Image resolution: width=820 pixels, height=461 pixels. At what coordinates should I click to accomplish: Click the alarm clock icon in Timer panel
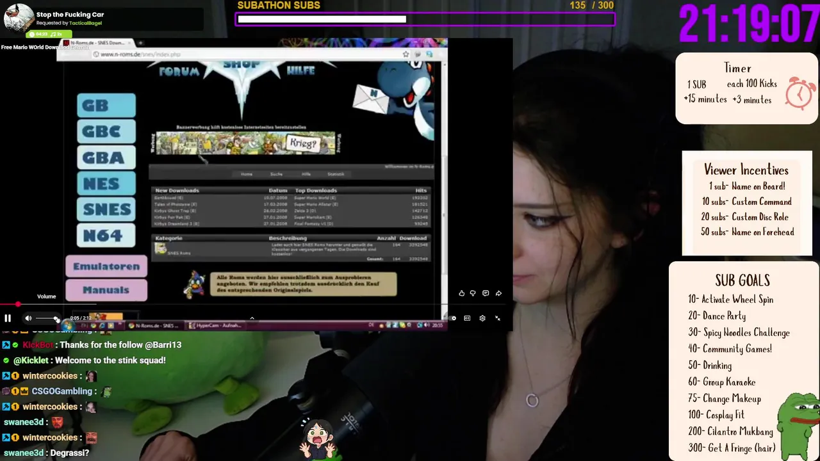pyautogui.click(x=800, y=93)
